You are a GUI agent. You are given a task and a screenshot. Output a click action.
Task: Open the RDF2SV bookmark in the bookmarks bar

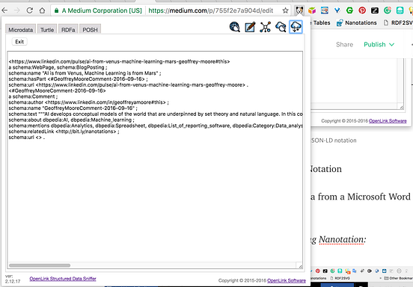click(x=399, y=23)
